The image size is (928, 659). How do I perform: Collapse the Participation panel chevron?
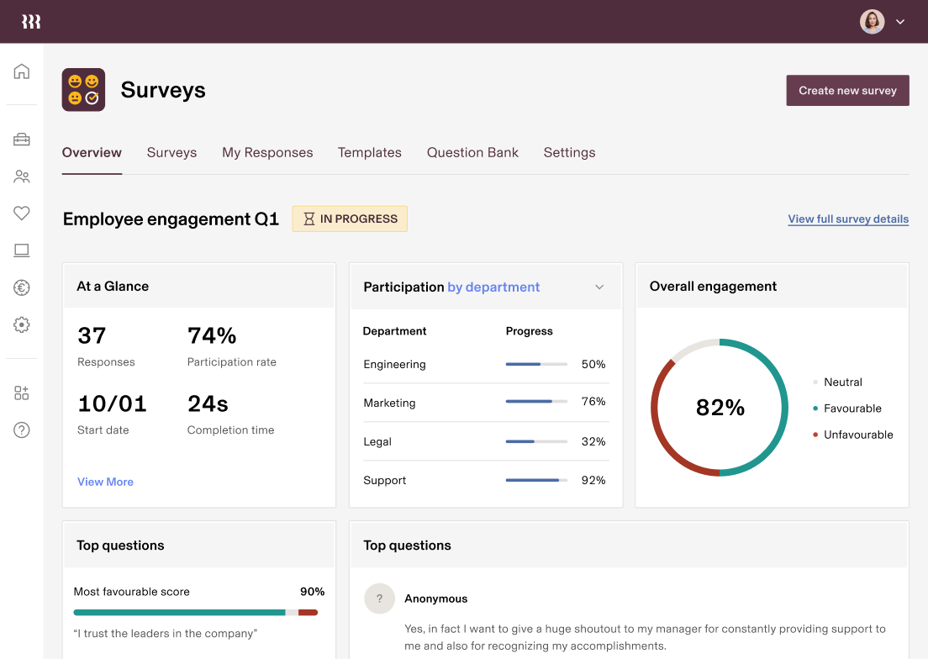pos(599,287)
